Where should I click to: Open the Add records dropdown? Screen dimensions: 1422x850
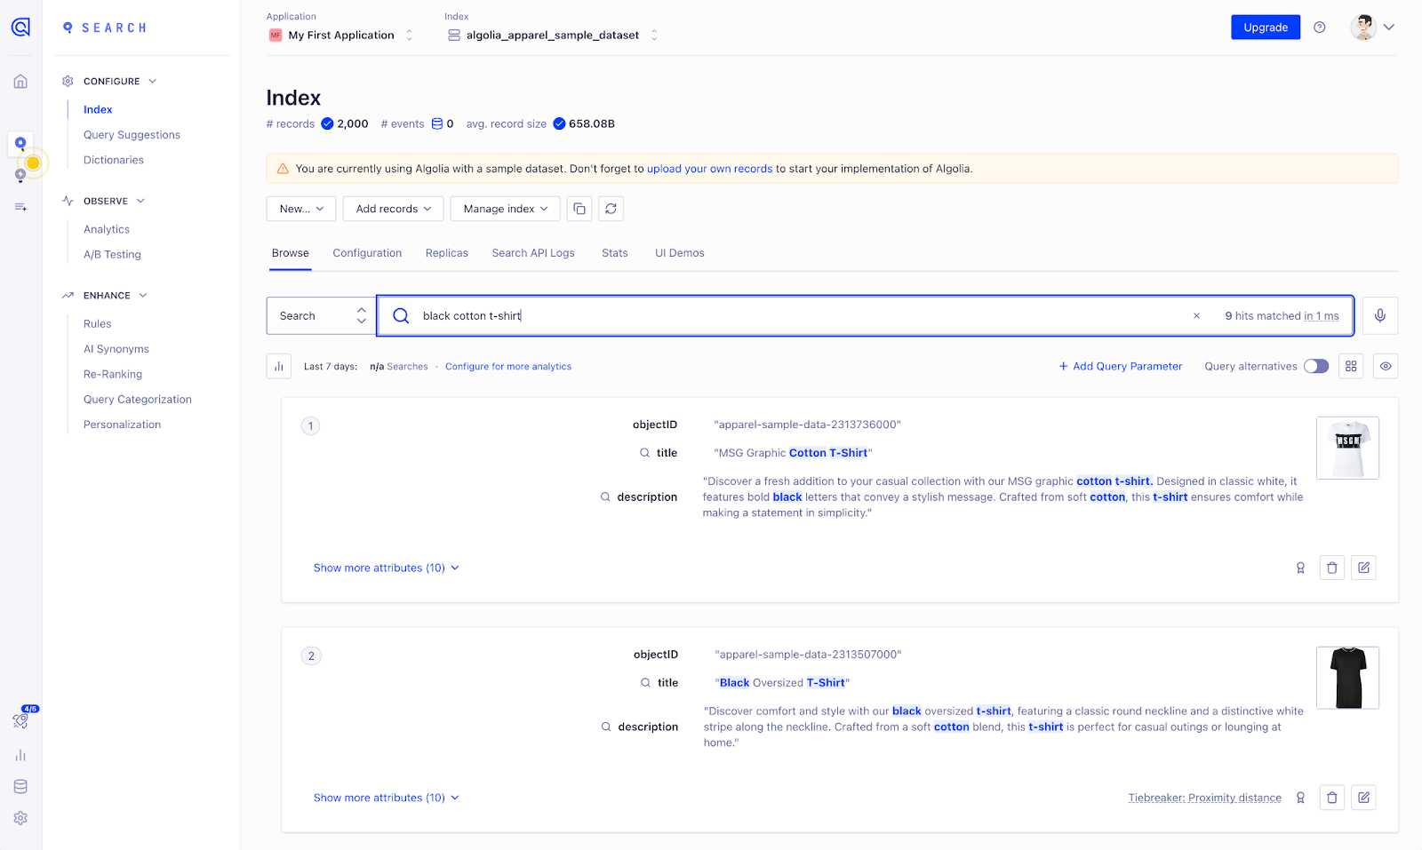click(393, 209)
